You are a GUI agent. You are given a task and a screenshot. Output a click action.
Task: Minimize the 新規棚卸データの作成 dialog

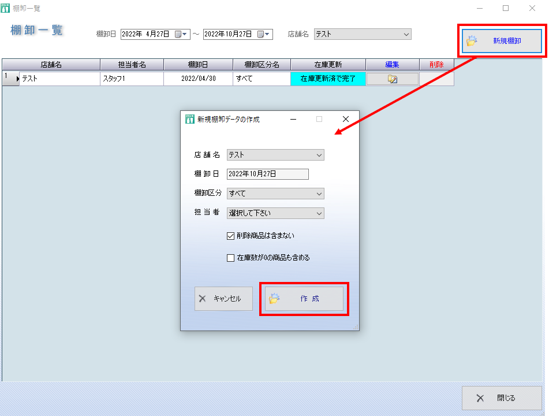(293, 119)
